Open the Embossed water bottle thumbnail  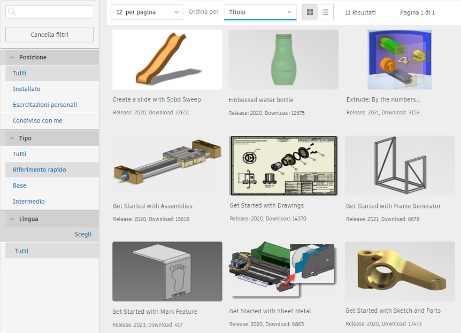[x=283, y=59]
